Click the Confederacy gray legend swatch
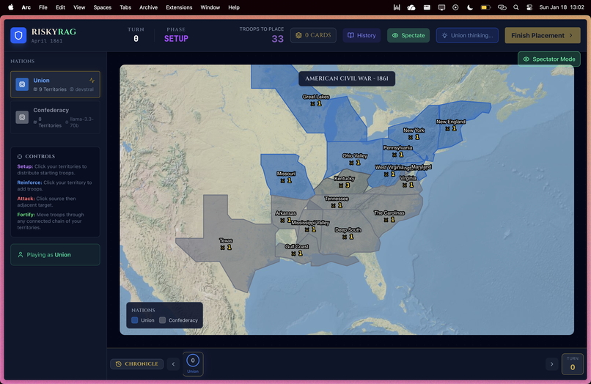The width and height of the screenshot is (591, 384). click(163, 320)
